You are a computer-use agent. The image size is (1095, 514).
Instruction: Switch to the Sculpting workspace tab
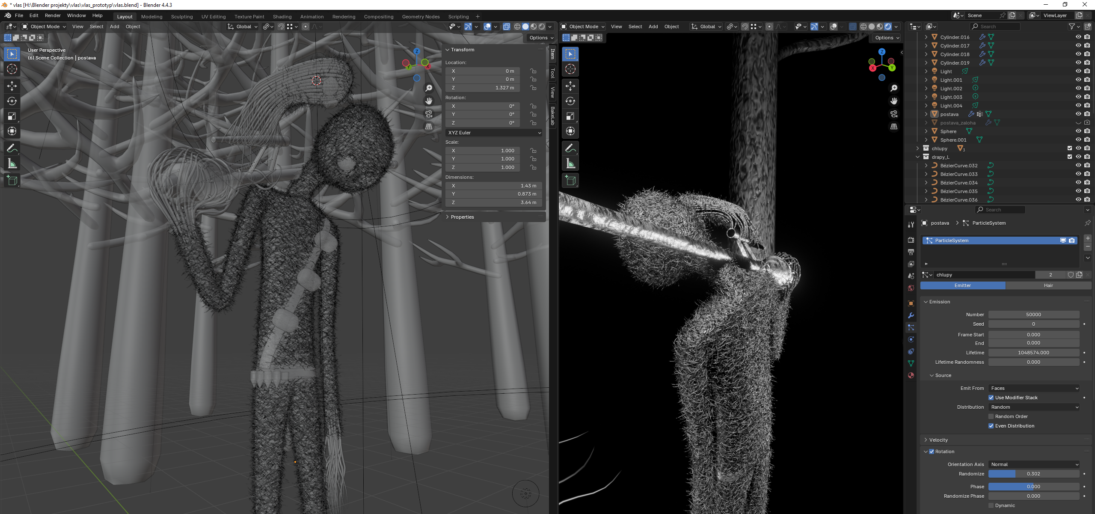(182, 17)
